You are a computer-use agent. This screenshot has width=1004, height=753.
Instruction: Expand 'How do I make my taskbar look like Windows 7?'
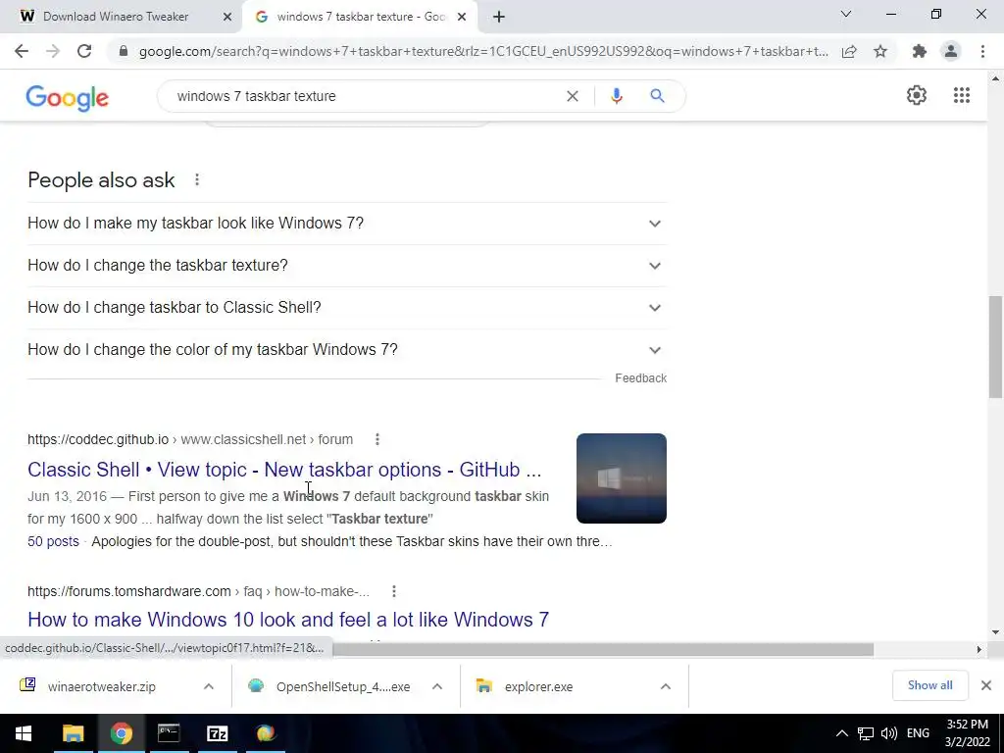point(347,224)
